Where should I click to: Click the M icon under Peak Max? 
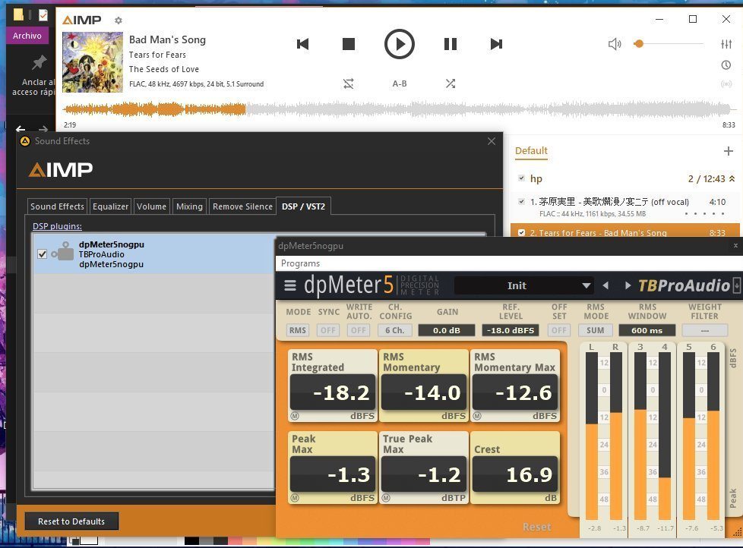295,498
